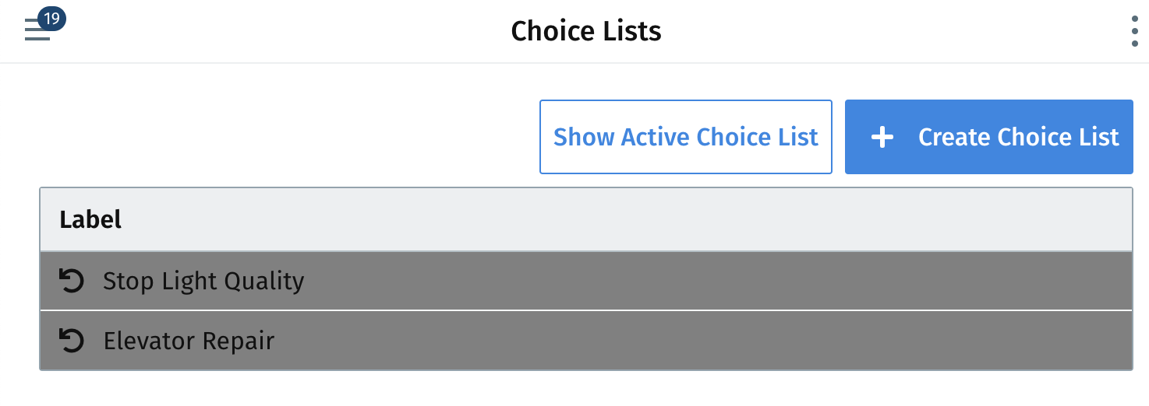The height and width of the screenshot is (406, 1149).
Task: Click the plus icon on Create button
Action: tap(882, 138)
